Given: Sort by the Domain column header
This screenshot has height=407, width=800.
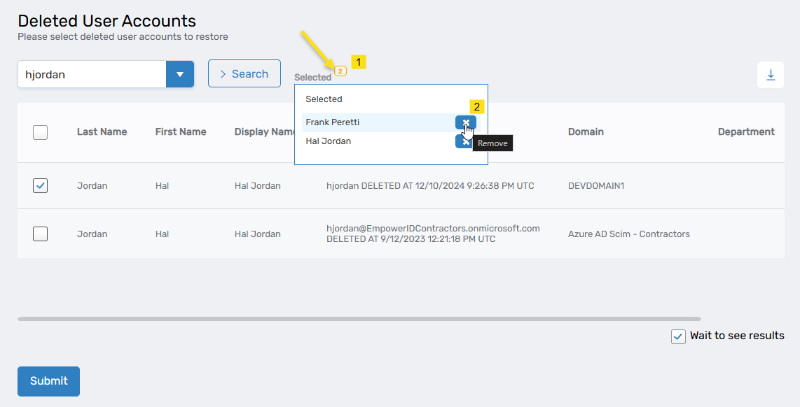Looking at the screenshot, I should (586, 131).
